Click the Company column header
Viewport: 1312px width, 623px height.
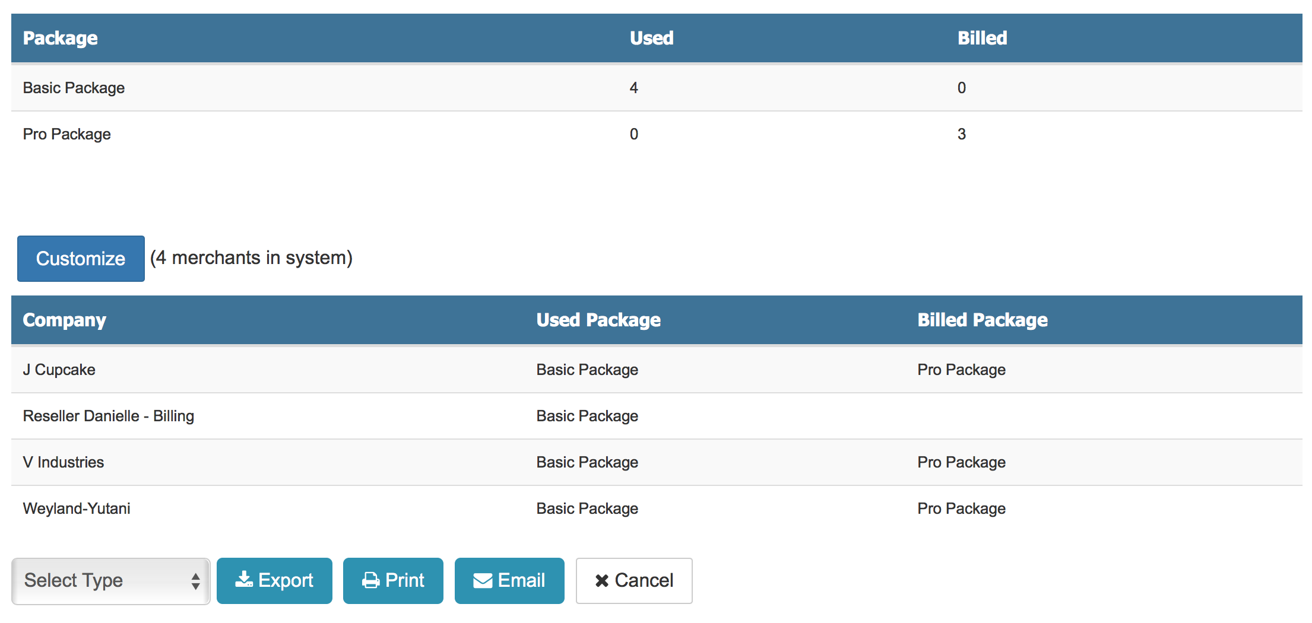(64, 319)
